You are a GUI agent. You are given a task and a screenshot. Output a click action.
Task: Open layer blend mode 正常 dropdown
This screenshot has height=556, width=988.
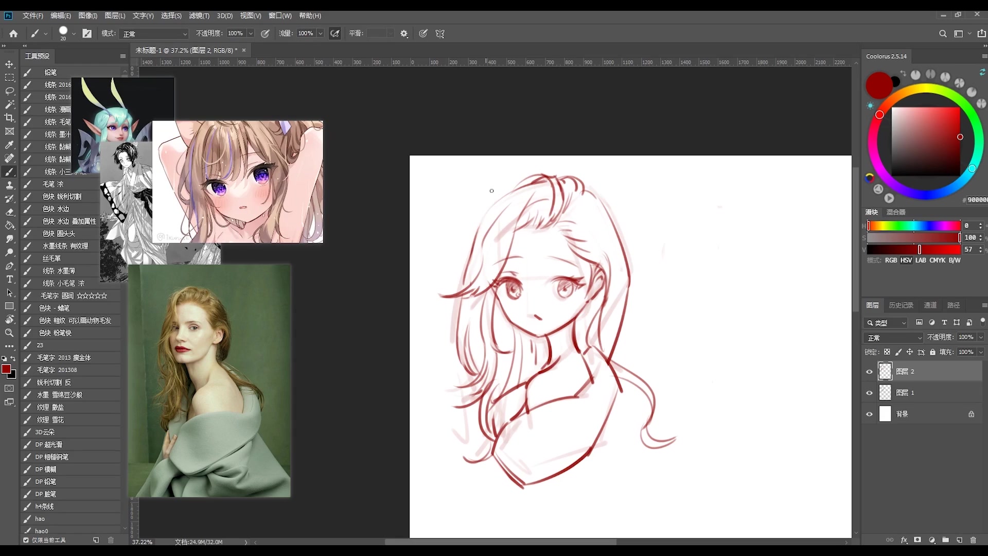pyautogui.click(x=894, y=338)
